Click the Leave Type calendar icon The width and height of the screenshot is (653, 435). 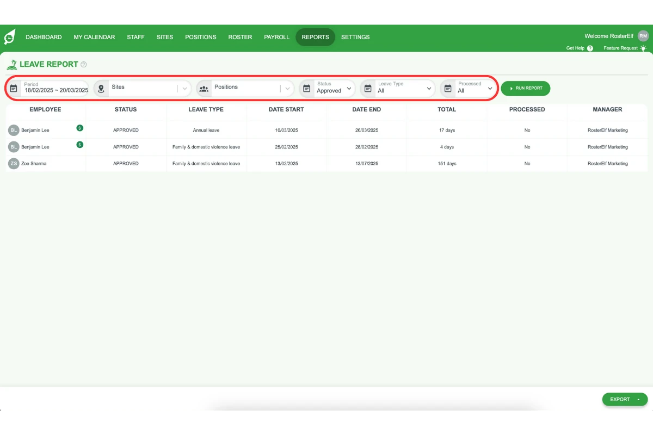point(368,88)
